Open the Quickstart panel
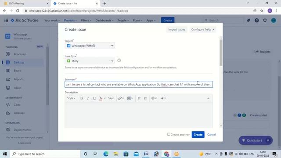This screenshot has width=281, height=158. point(252,140)
